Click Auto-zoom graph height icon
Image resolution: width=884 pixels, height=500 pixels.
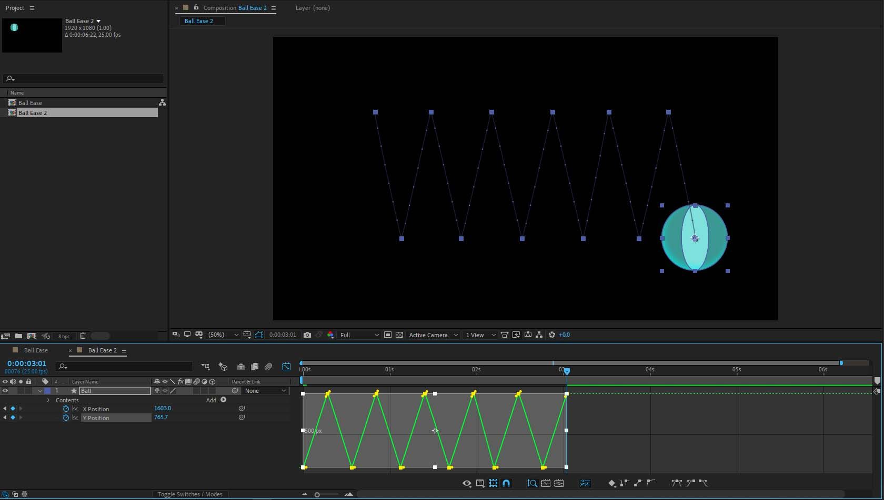(x=532, y=483)
